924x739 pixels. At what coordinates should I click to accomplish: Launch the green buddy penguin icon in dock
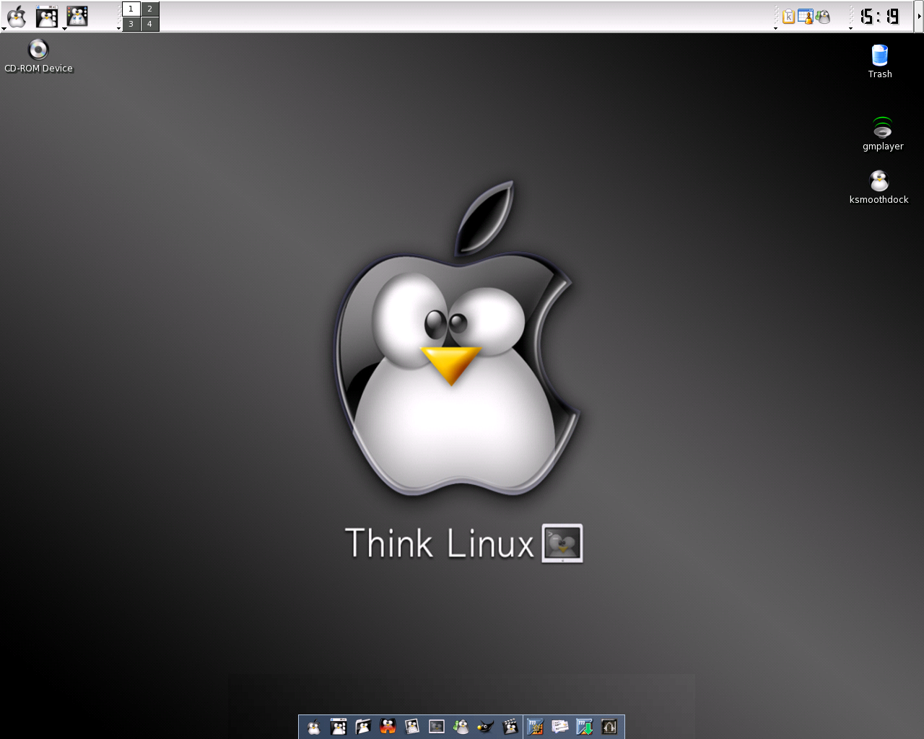[461, 727]
